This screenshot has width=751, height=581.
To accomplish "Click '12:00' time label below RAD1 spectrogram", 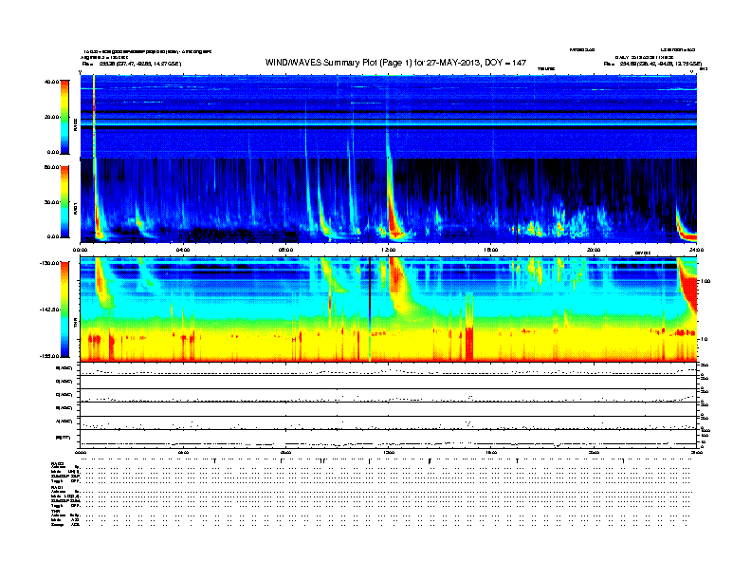I will pyautogui.click(x=389, y=250).
